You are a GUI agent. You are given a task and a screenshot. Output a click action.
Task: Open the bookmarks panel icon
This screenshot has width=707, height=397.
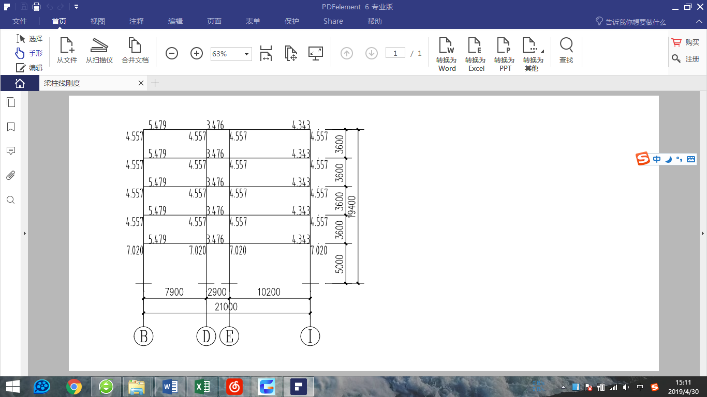pos(11,127)
